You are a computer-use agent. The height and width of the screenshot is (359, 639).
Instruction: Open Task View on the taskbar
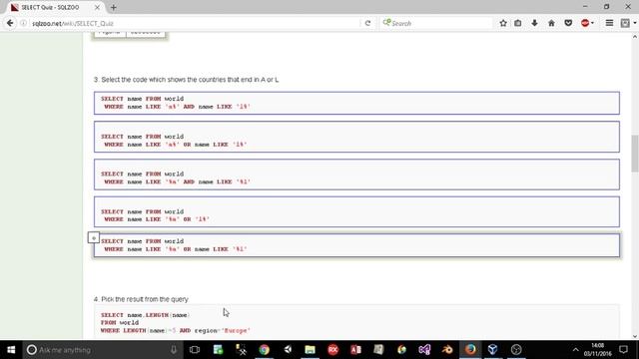[195, 350]
